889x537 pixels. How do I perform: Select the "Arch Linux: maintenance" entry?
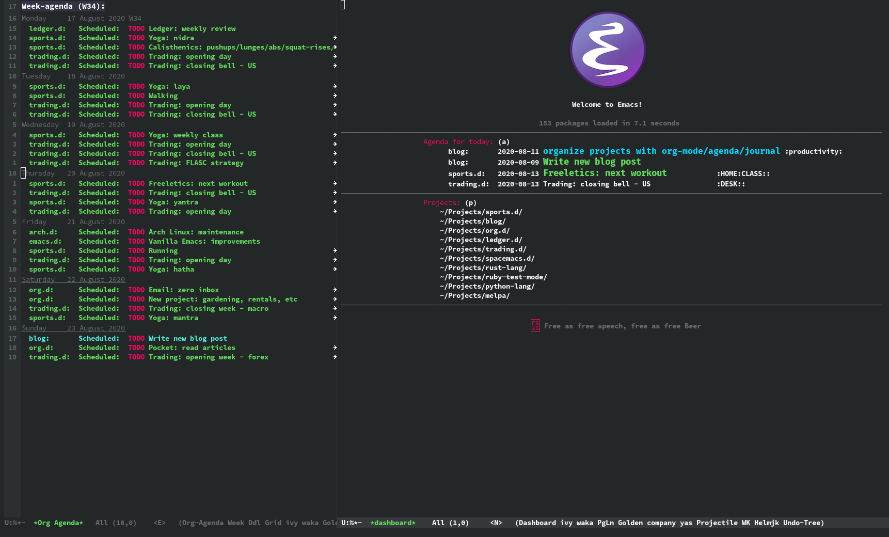point(196,232)
